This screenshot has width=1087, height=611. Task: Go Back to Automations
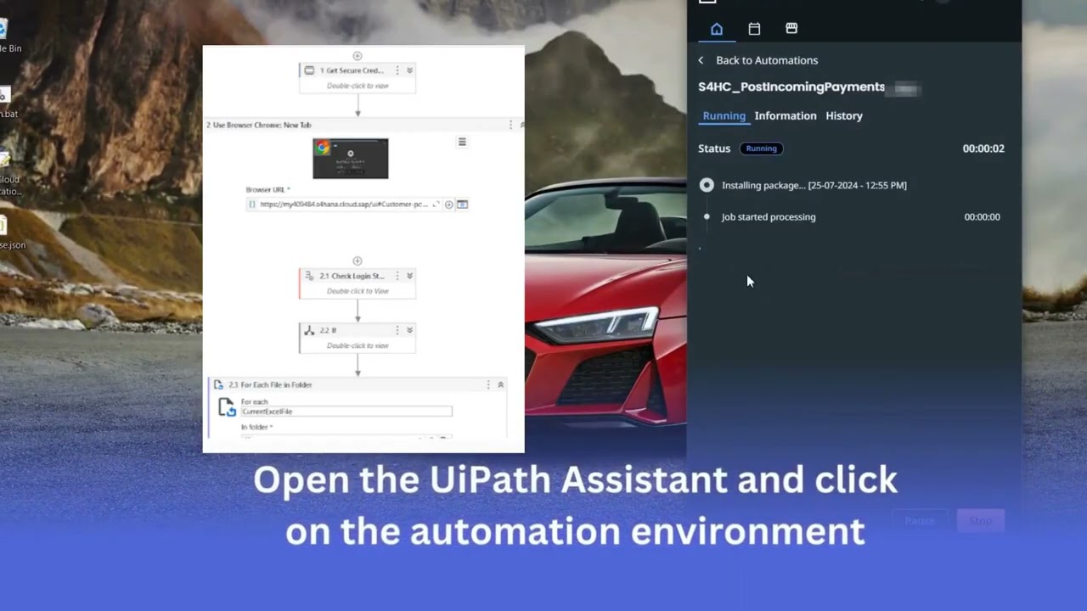pos(767,60)
